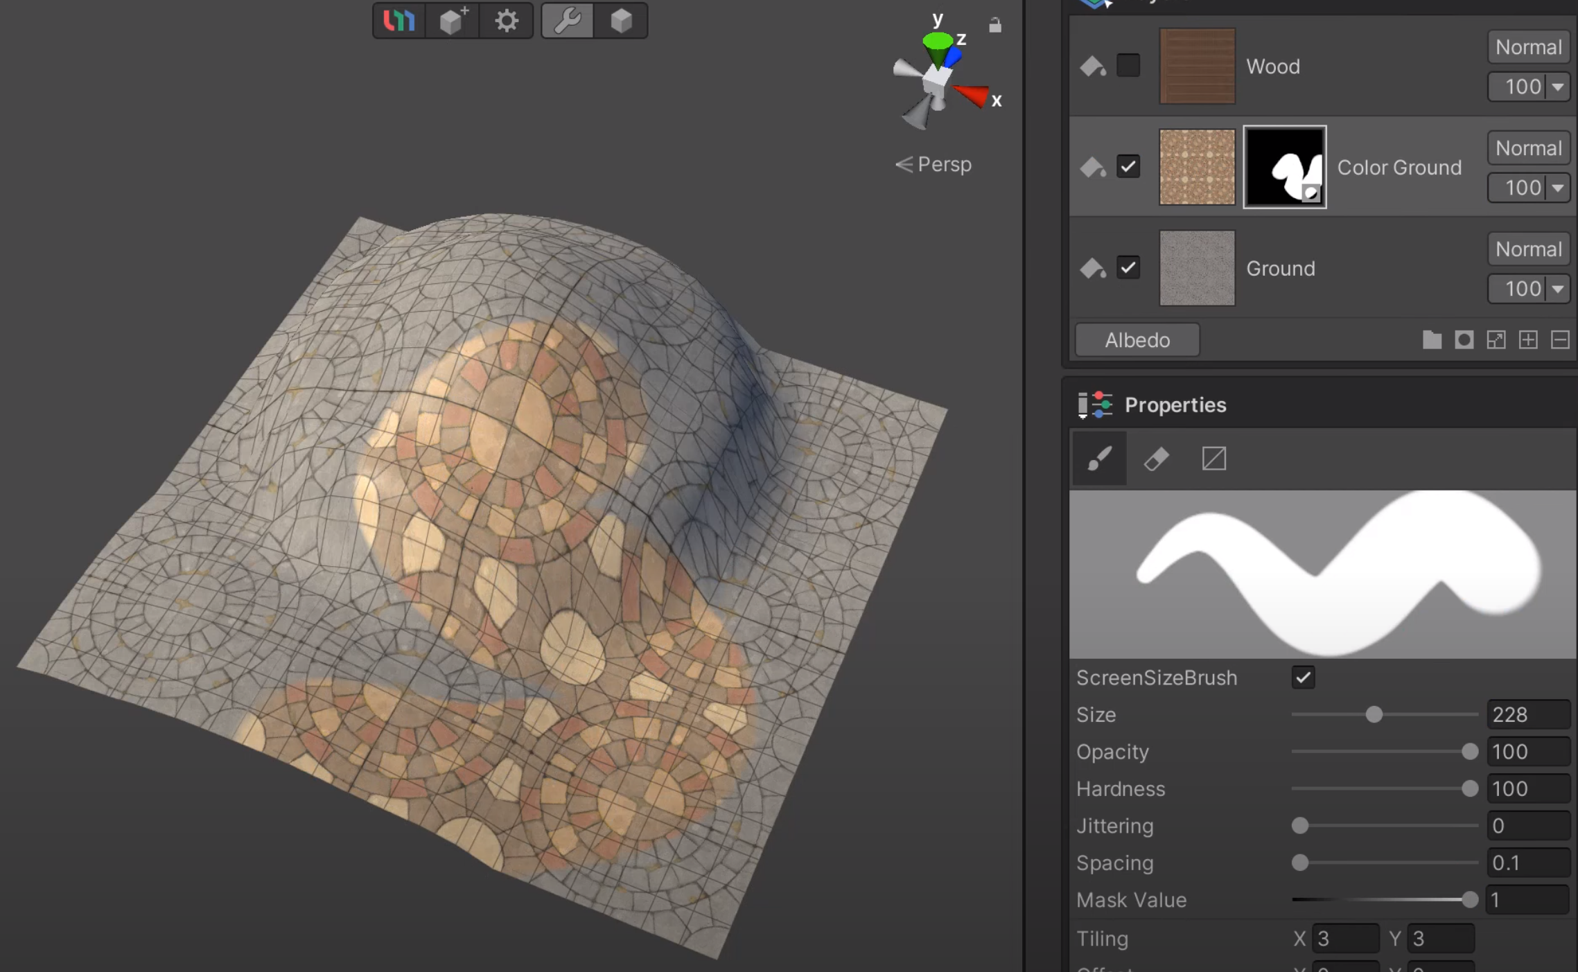Screen dimensions: 1578x972
Task: Toggle the scene gizmo lock icon
Action: 995,26
